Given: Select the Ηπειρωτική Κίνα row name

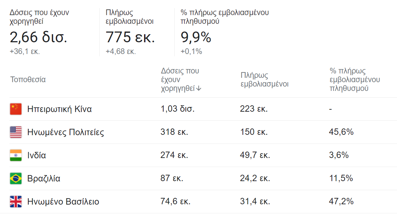Looking at the screenshot, I should pyautogui.click(x=59, y=109).
